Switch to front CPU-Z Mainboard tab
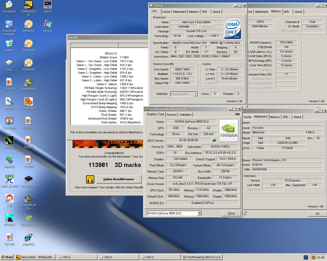The height and width of the screenshot is (261, 327). 180,12
